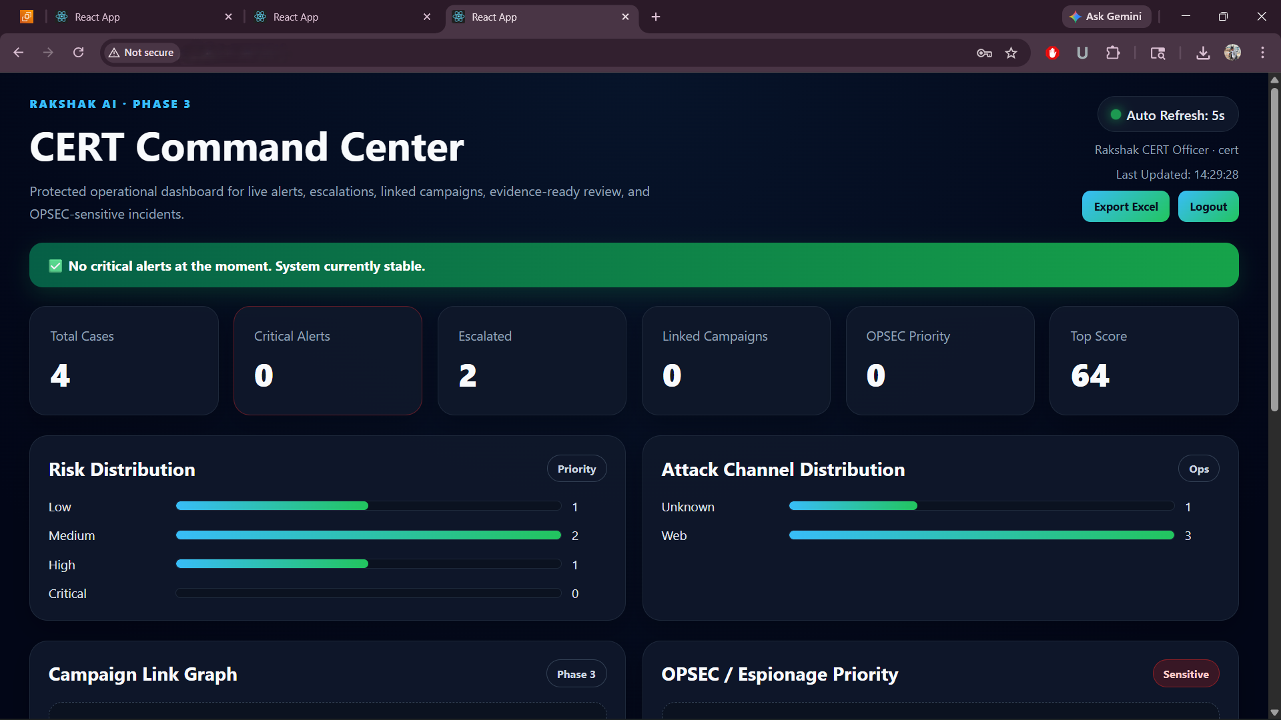The height and width of the screenshot is (720, 1281).
Task: Click the Rakshak CERT Officer · cert label
Action: pyautogui.click(x=1166, y=150)
